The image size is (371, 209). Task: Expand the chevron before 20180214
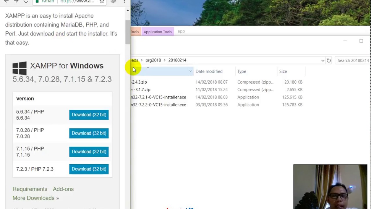(x=165, y=60)
